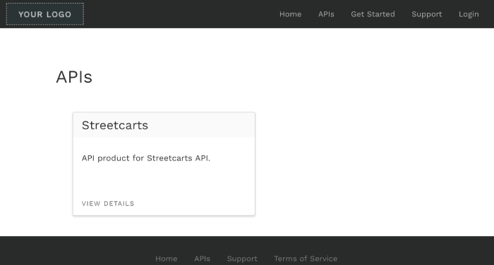Click empty dark footer right of Terms of Service

pos(416,252)
